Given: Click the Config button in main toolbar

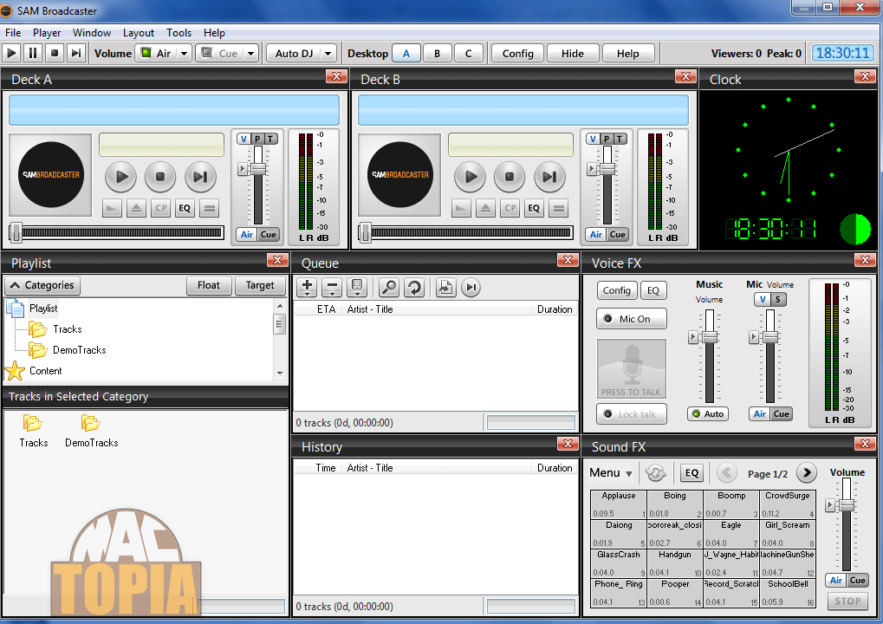Looking at the screenshot, I should coord(517,54).
